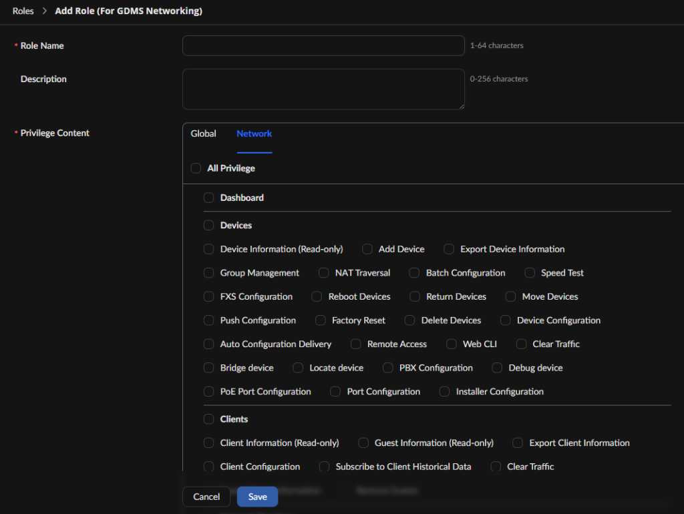Tick Subscribe to Client Historical Data
This screenshot has width=684, height=514.
pos(324,467)
